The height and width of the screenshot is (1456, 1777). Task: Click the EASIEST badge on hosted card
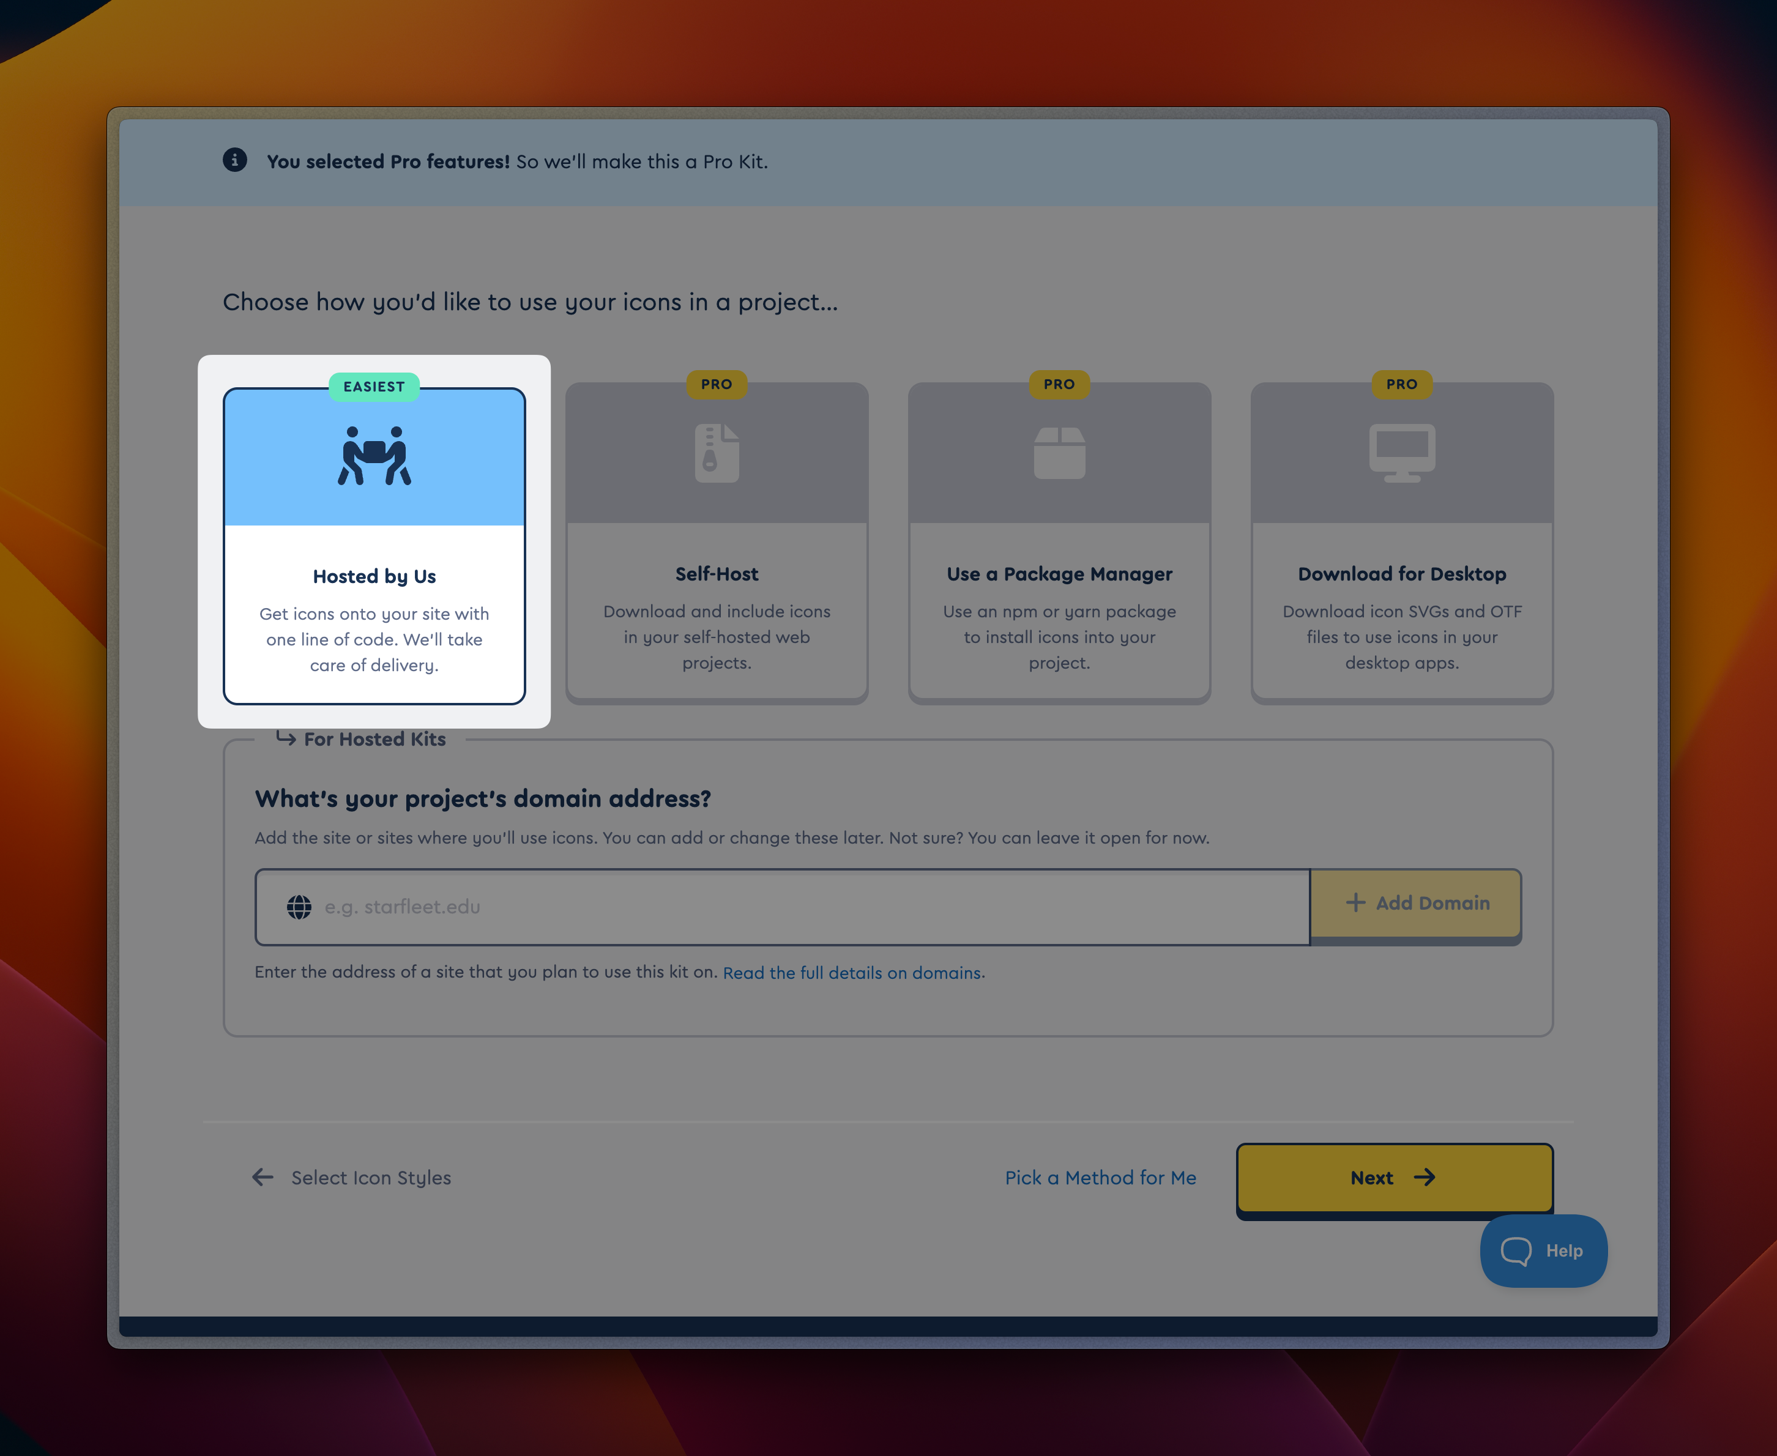click(374, 387)
